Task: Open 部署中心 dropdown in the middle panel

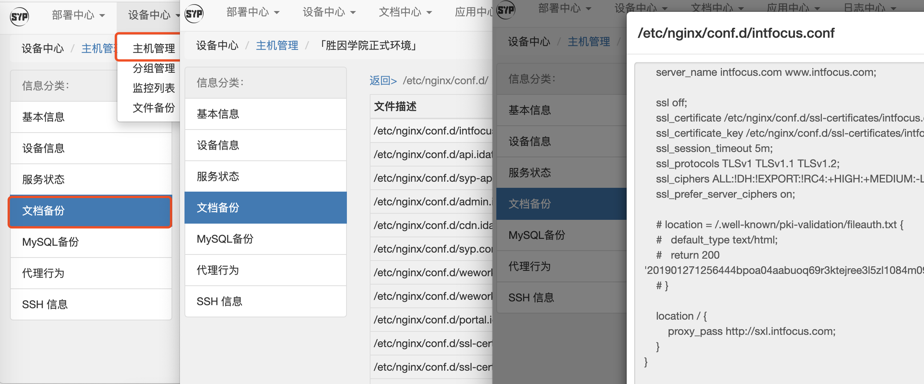Action: pyautogui.click(x=253, y=12)
